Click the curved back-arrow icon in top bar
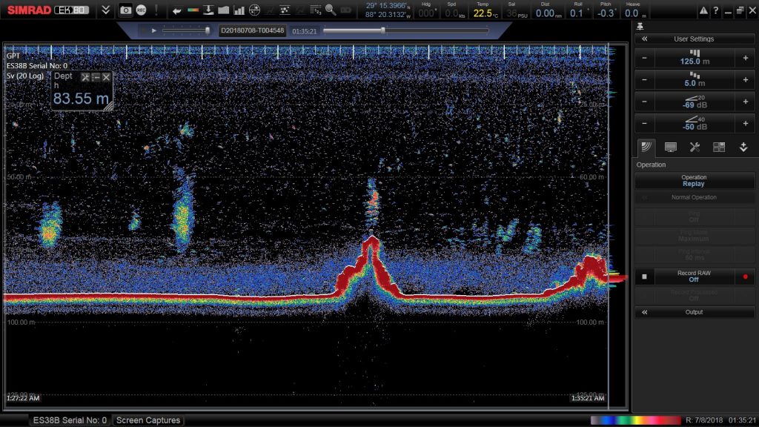This screenshot has height=427, width=759. [x=176, y=10]
